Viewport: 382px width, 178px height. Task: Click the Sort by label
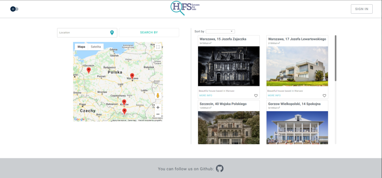pos(199,32)
